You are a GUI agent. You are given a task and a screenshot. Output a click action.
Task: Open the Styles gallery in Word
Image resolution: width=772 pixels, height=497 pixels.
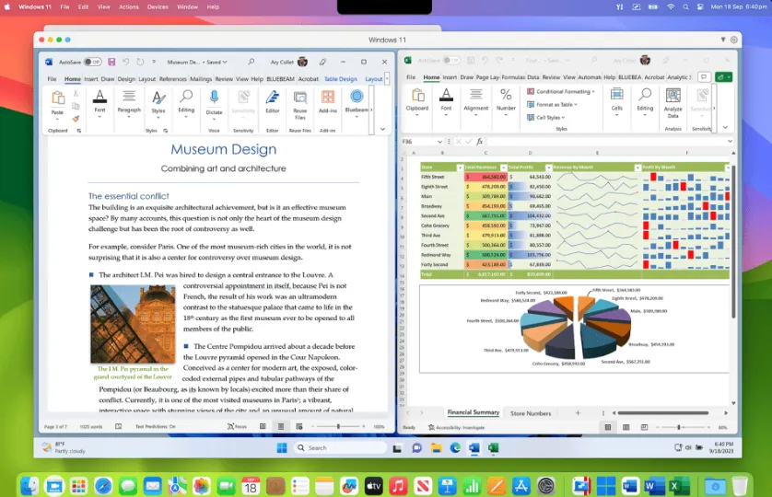point(158,103)
